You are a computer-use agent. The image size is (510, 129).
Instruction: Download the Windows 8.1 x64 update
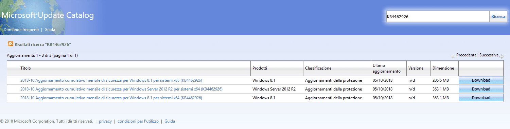481,98
